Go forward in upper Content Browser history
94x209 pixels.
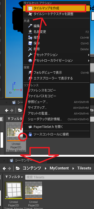pyautogui.click(x=12, y=110)
